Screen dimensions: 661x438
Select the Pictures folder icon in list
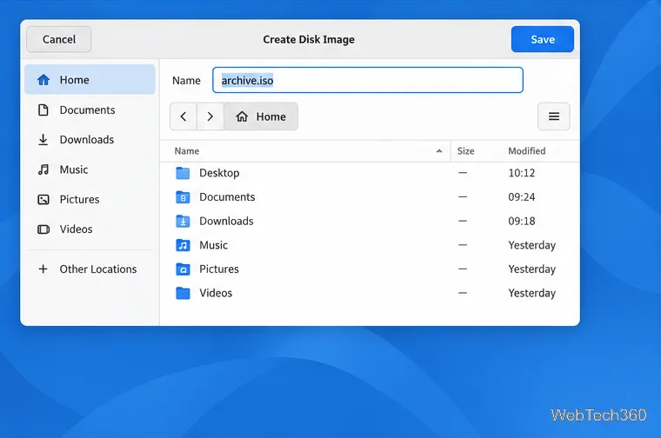(183, 269)
